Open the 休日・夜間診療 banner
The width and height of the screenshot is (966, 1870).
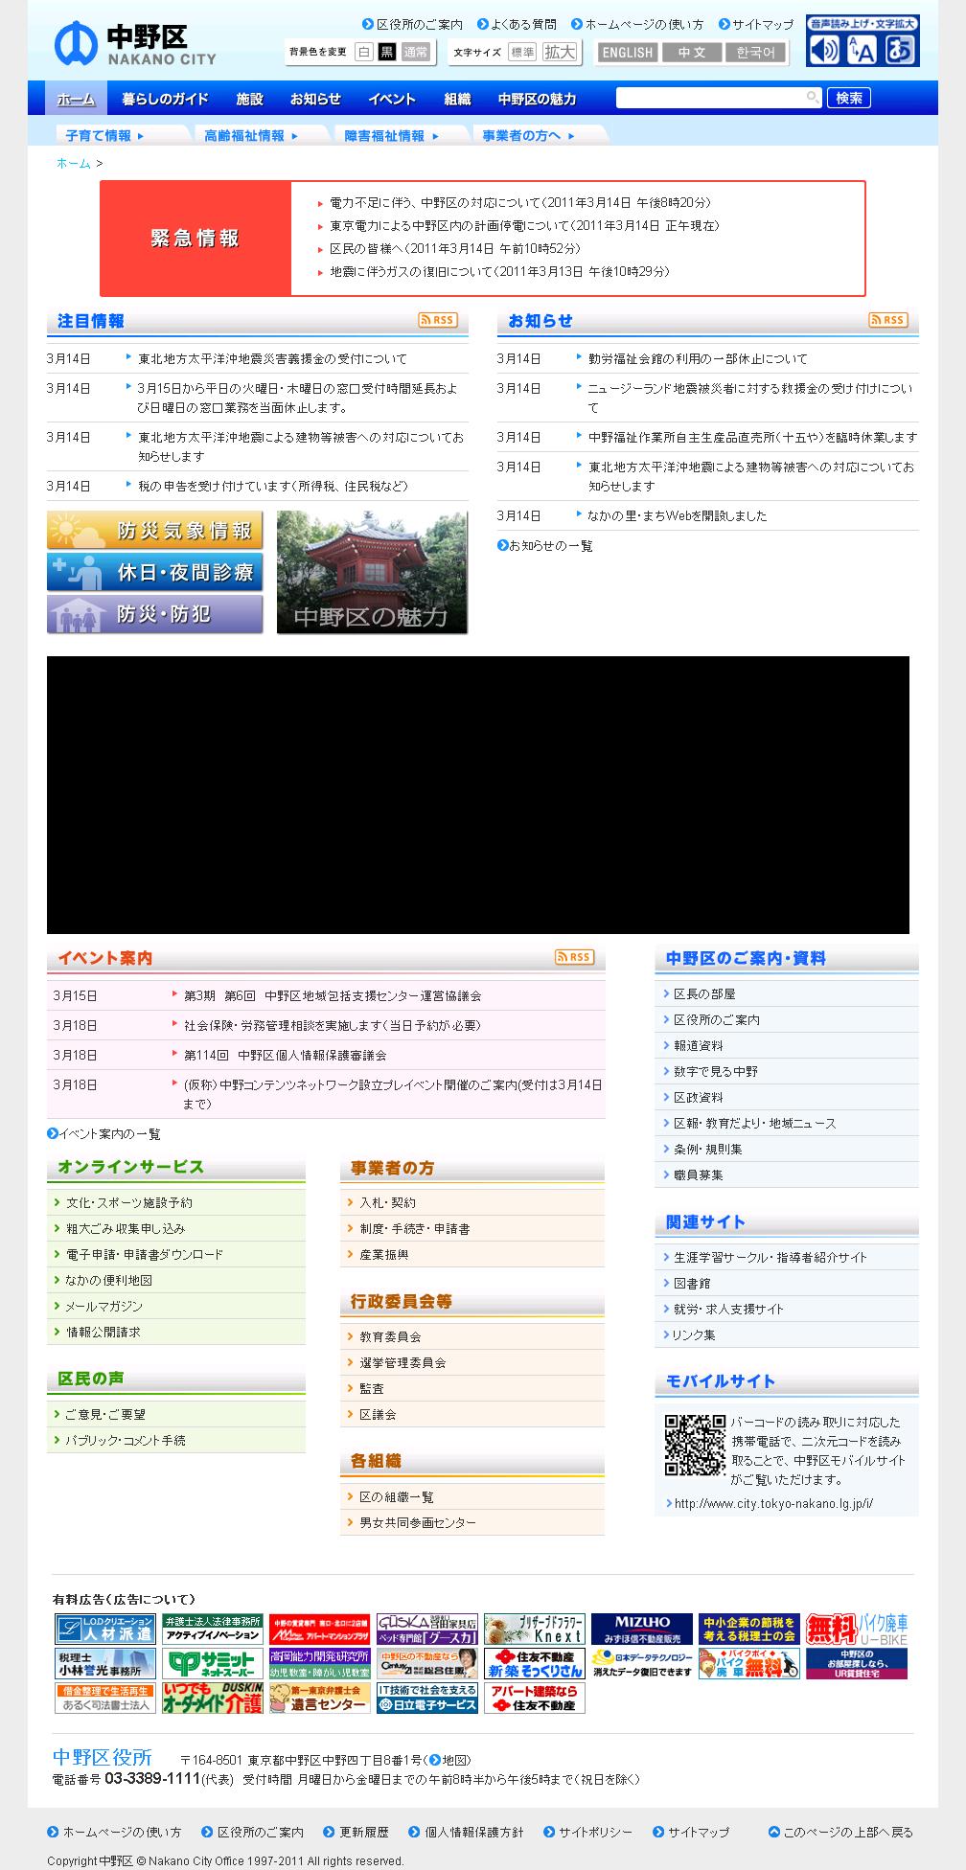[x=154, y=572]
